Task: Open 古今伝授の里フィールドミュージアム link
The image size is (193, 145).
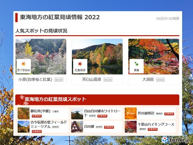Action: (x=49, y=124)
